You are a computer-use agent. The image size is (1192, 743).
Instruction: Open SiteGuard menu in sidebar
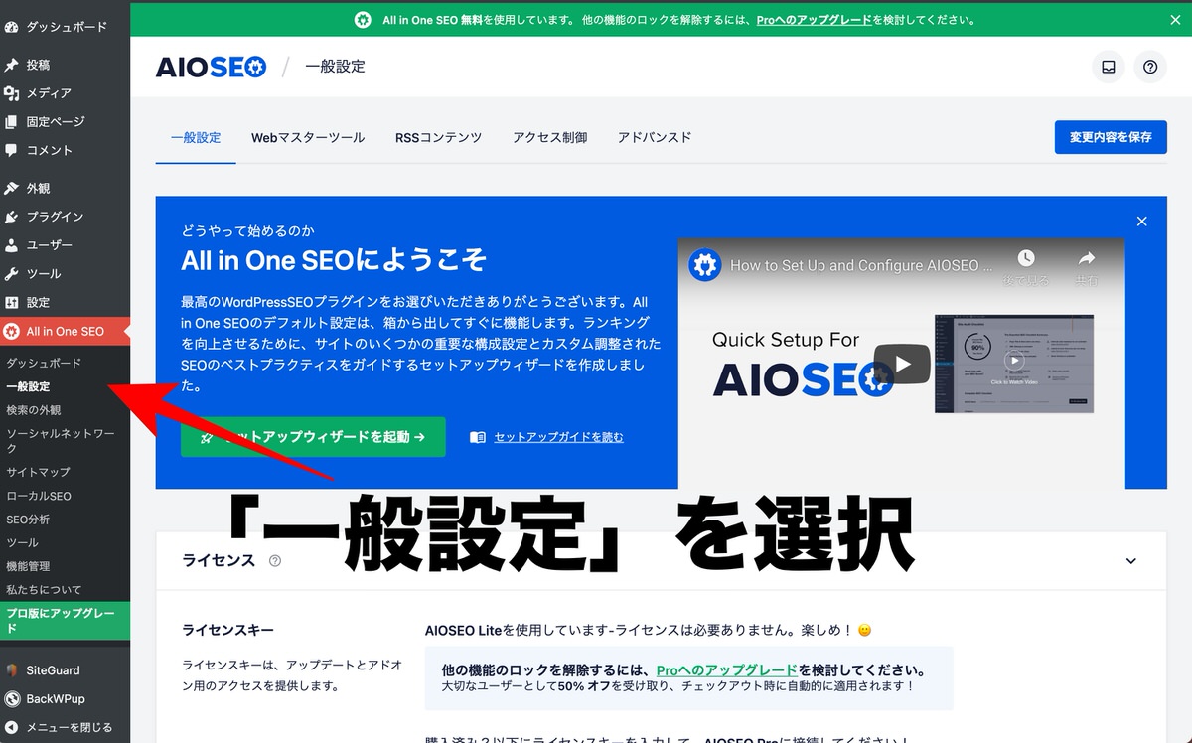pos(66,670)
